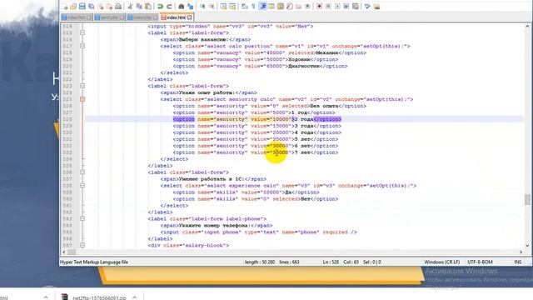Screen dimensions: 533x300
Task: Click the vertical scrollbar thumb in the editor
Action: point(527,199)
